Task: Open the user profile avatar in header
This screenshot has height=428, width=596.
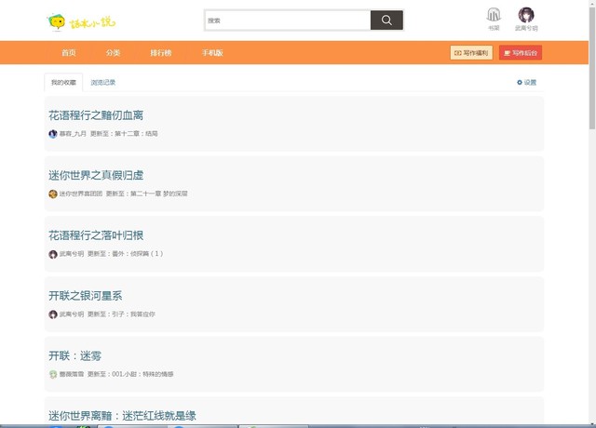Action: pos(526,15)
